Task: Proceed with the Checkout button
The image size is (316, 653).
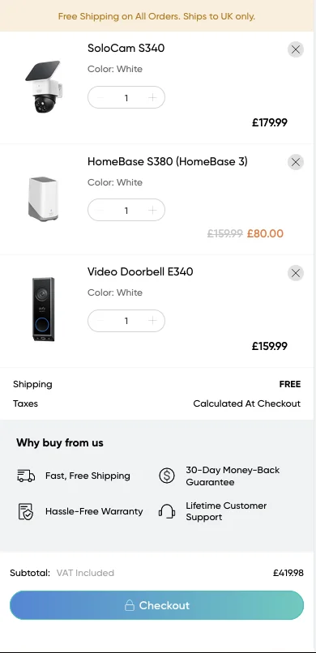Action: pos(157,605)
